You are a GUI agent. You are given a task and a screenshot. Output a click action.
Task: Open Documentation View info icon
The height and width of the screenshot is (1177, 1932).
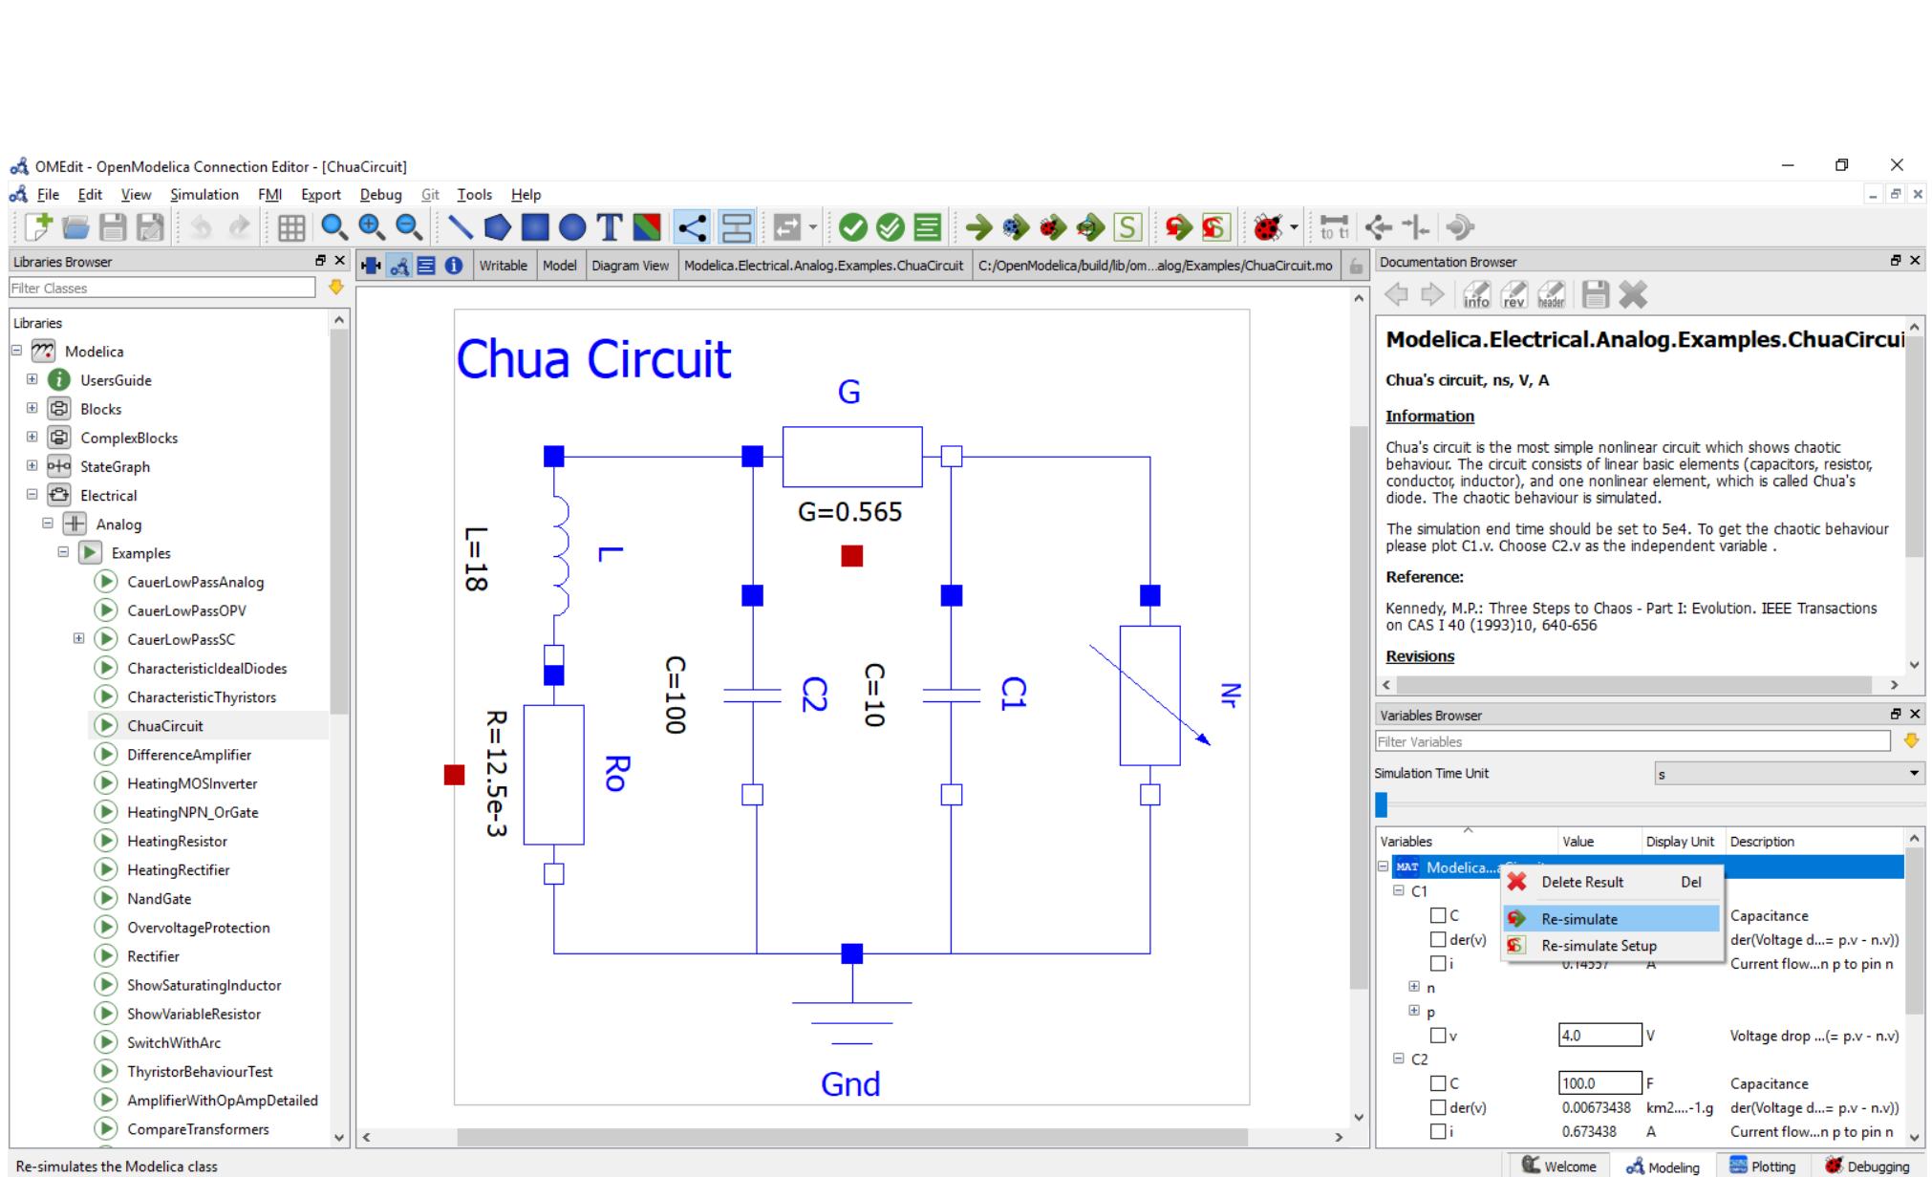tap(454, 266)
